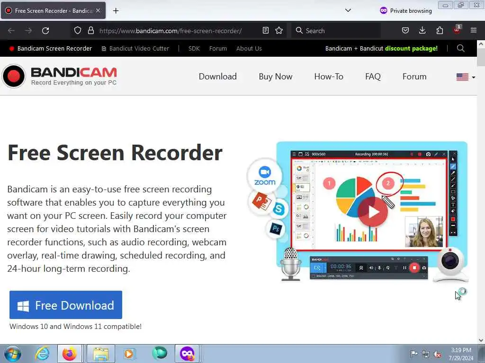Screen dimensions: 485x363
Task: Click the PowerPoint icon in illustration
Action: pyautogui.click(x=261, y=201)
